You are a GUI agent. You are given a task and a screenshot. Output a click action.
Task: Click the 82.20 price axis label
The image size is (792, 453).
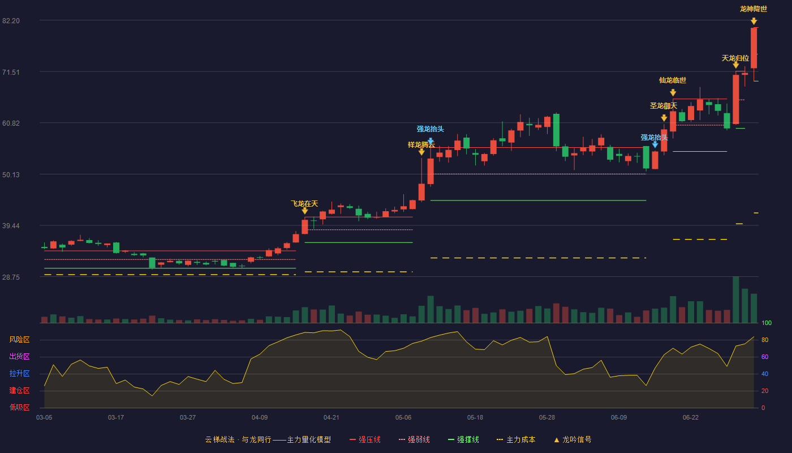(11, 21)
